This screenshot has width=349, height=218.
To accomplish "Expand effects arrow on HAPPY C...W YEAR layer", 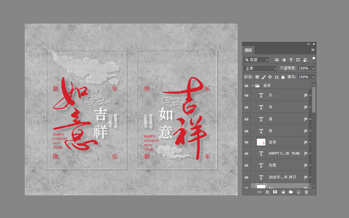I will (x=310, y=153).
